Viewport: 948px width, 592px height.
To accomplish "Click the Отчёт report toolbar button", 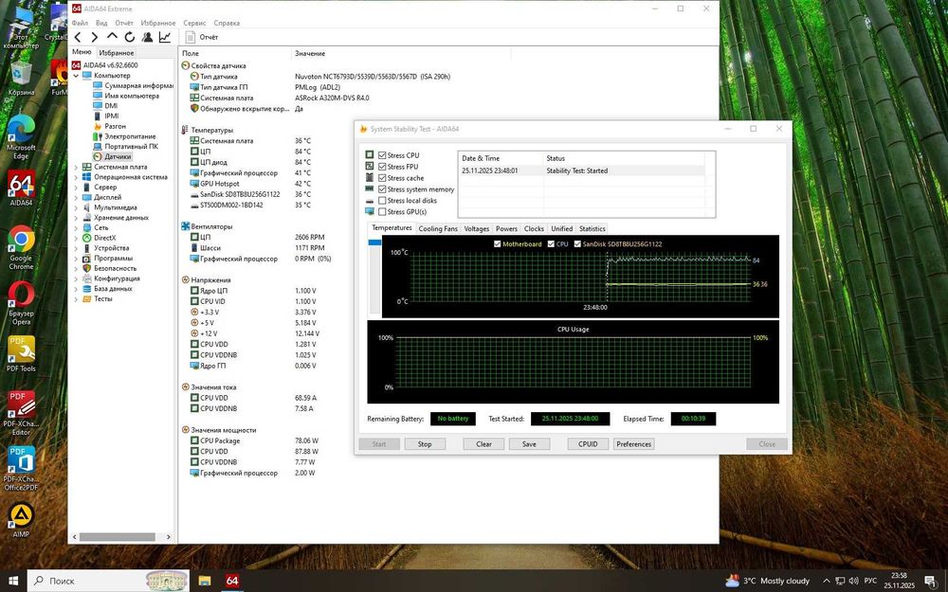I will coord(203,38).
